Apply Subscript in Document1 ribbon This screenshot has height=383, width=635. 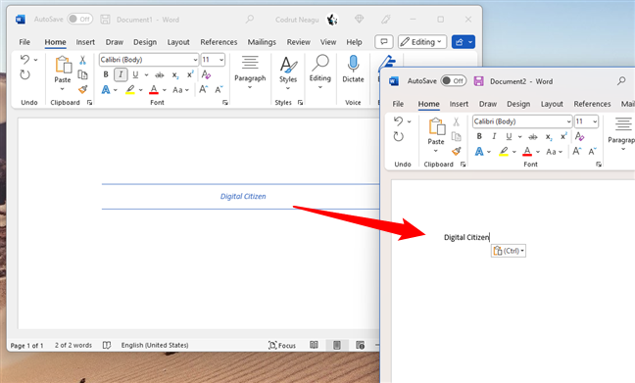pos(175,74)
